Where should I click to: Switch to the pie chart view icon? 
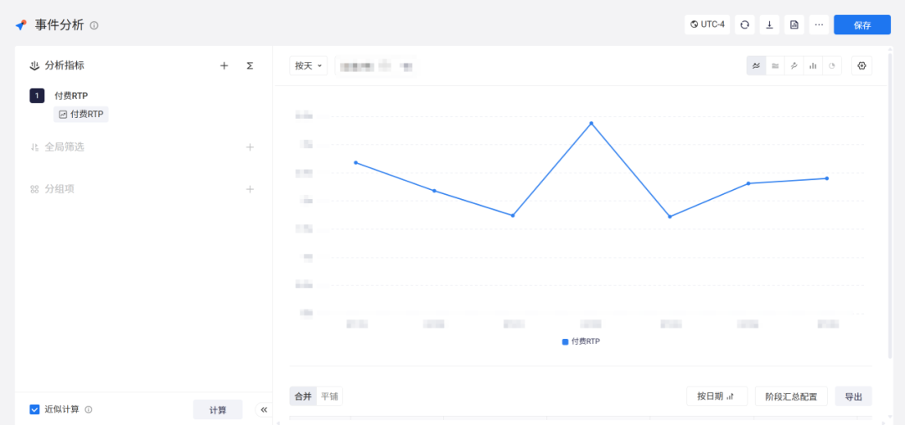832,65
